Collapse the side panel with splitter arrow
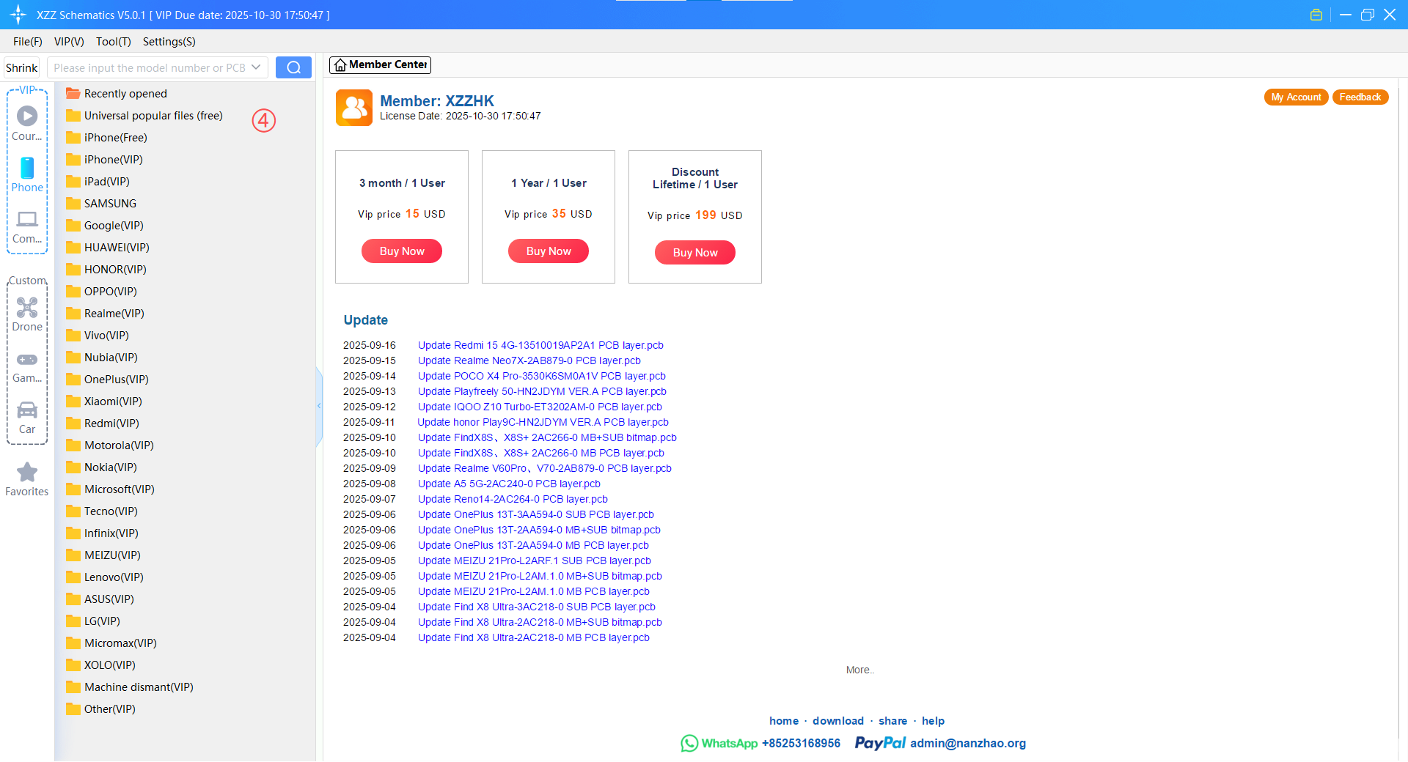The image size is (1408, 762). 319,405
